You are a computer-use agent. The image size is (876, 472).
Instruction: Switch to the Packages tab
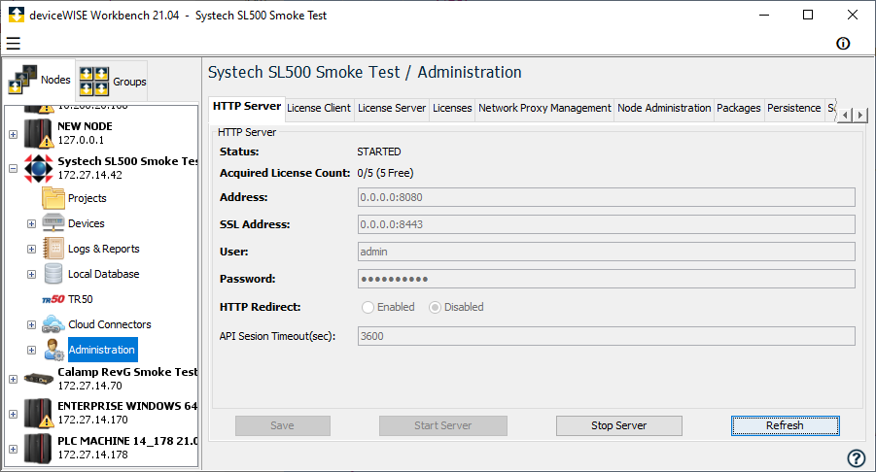739,108
